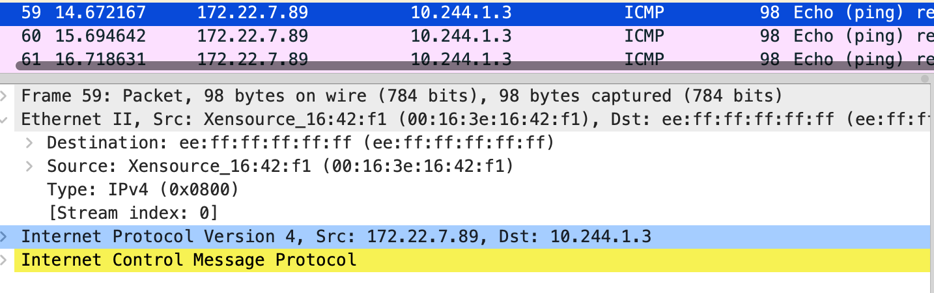Select the Internet Control Message Protocol row text
This screenshot has width=934, height=293.
189,260
